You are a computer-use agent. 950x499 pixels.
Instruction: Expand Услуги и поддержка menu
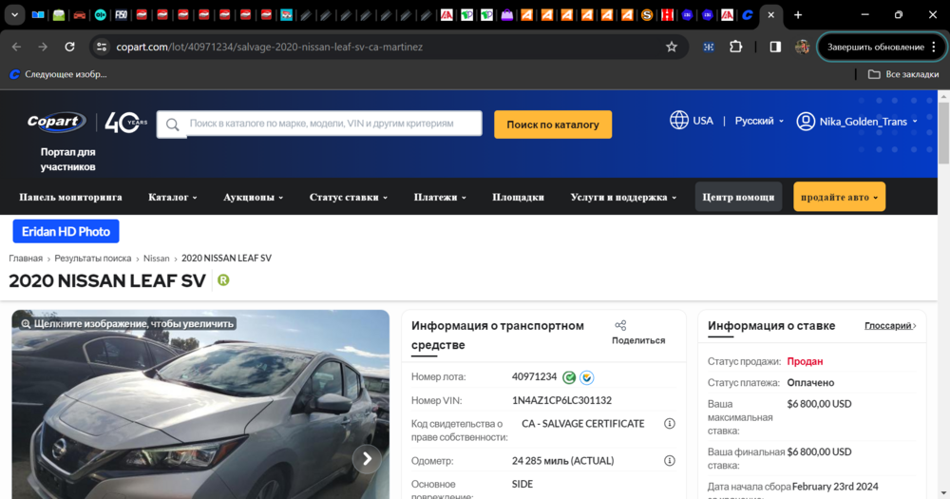623,197
